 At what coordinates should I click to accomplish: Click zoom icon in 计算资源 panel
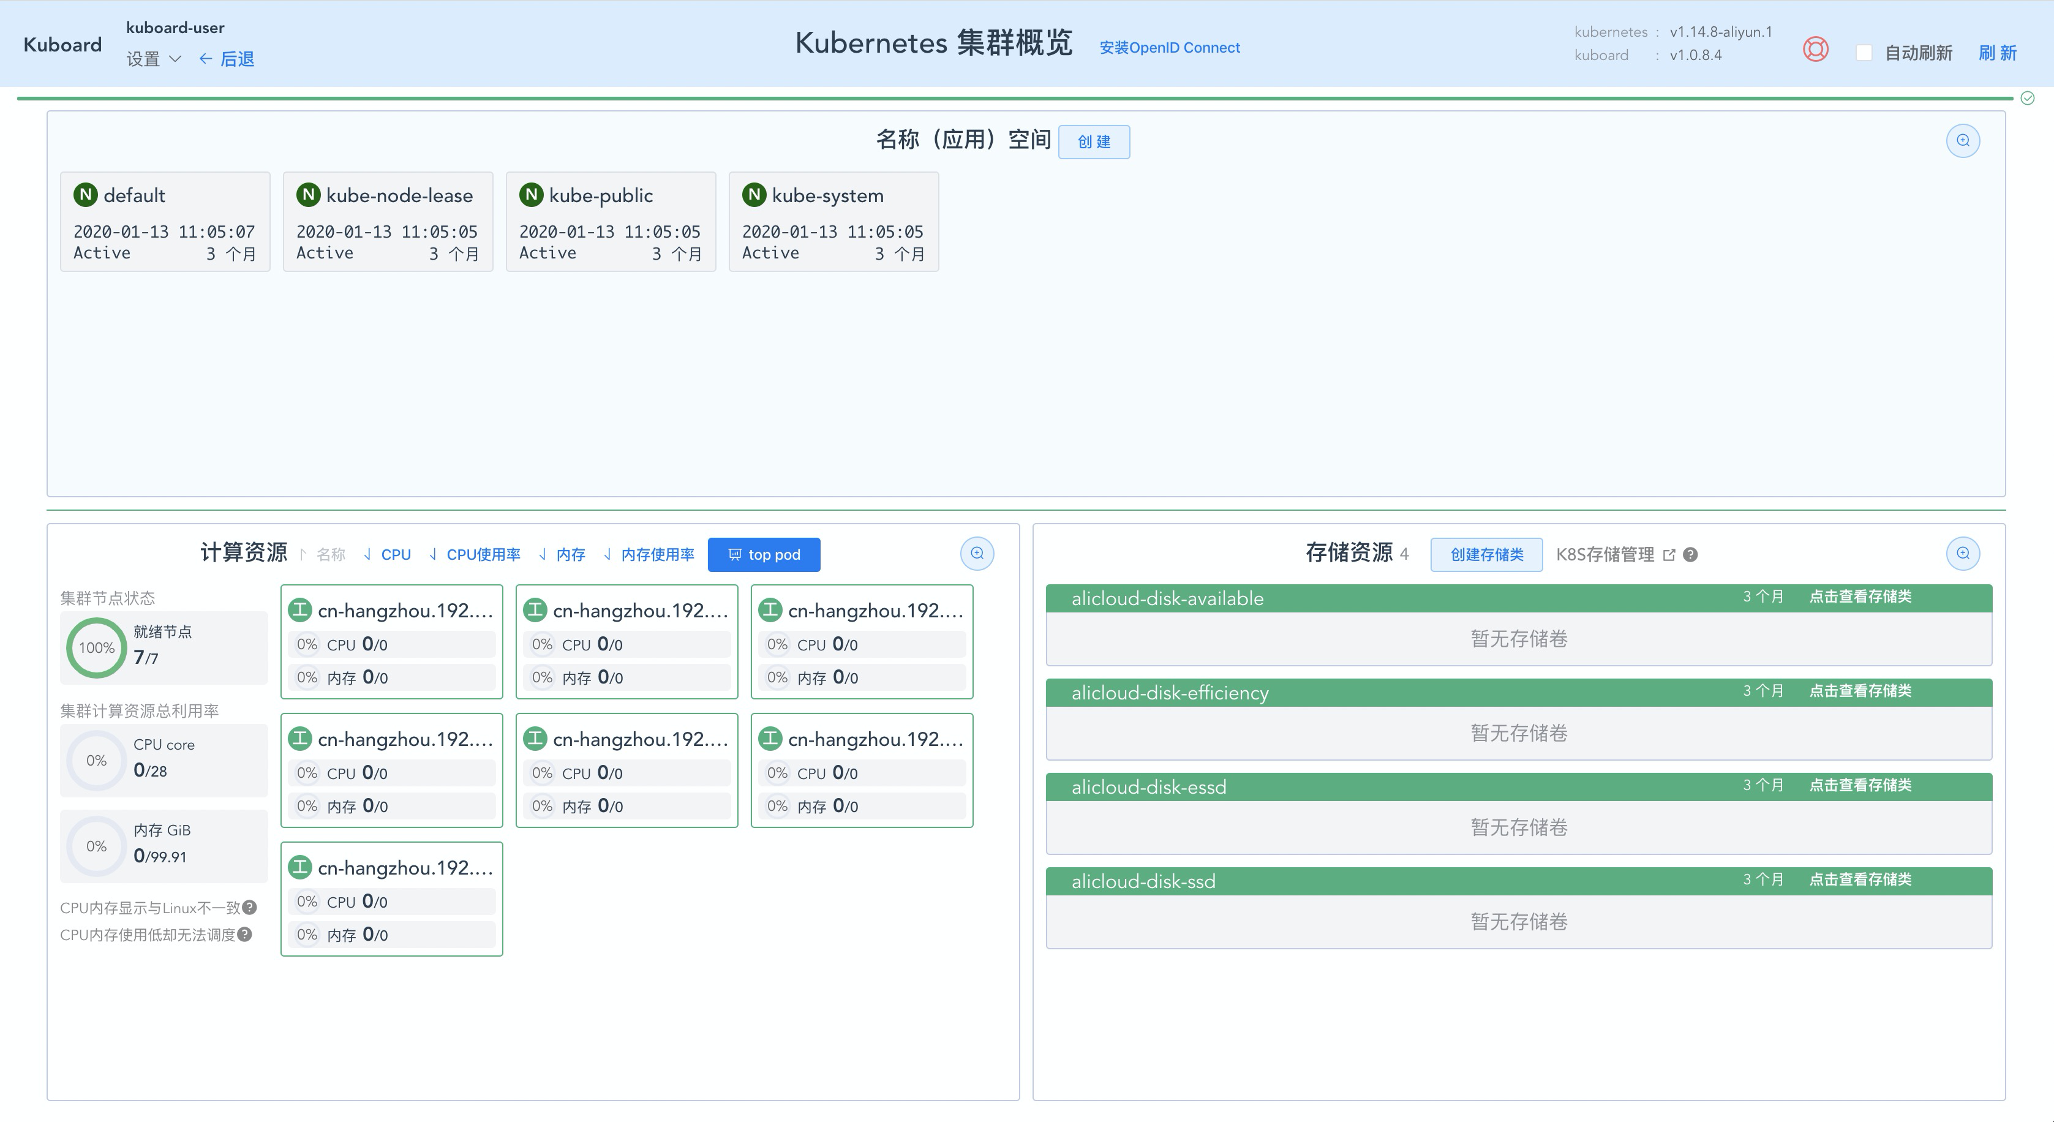(977, 554)
